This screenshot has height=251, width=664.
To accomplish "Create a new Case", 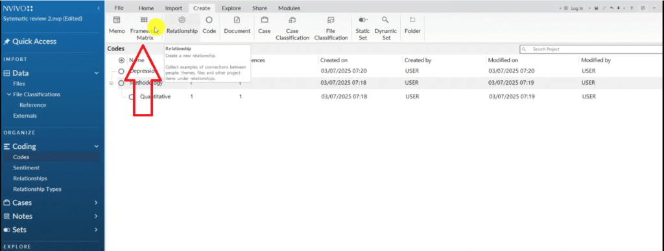I will click(265, 25).
